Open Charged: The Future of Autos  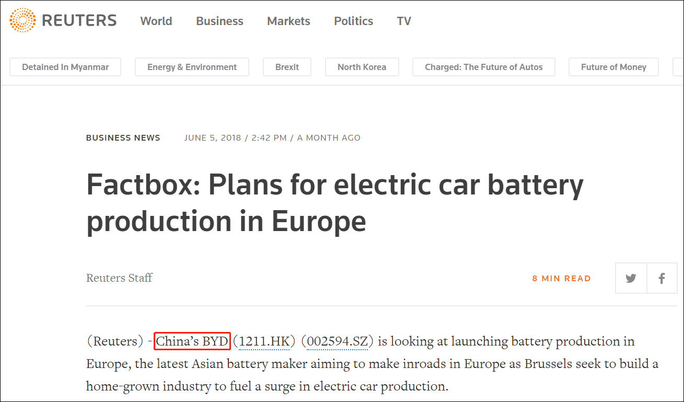tap(484, 67)
